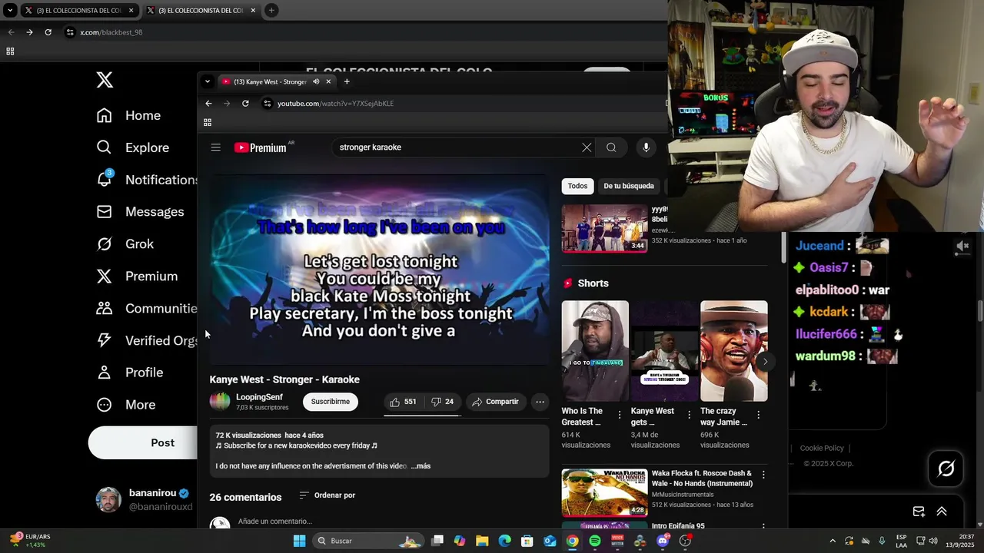The height and width of the screenshot is (553, 984).
Task: Clear the YouTube search text
Action: click(587, 147)
